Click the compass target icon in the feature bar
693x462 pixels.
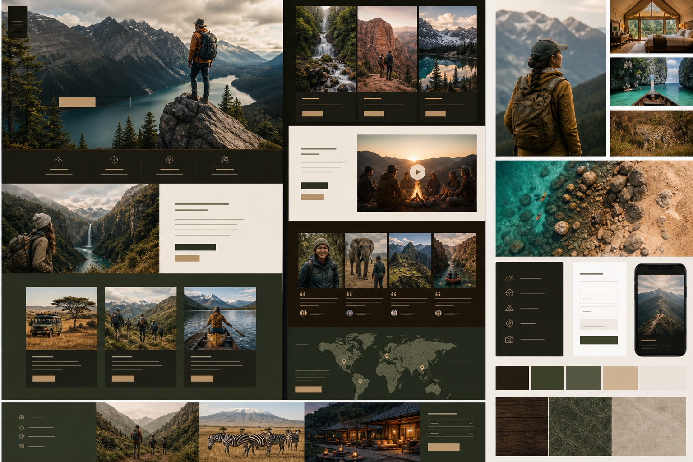[x=114, y=160]
